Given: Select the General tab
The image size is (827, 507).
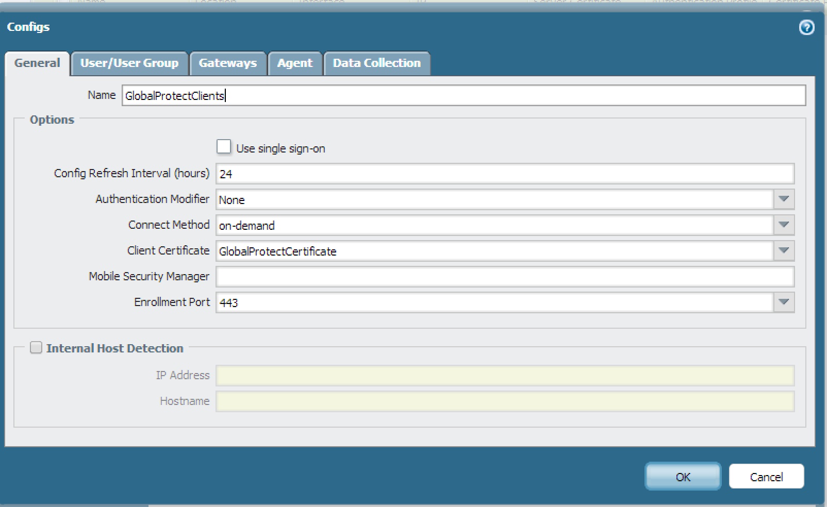Looking at the screenshot, I should pos(37,63).
